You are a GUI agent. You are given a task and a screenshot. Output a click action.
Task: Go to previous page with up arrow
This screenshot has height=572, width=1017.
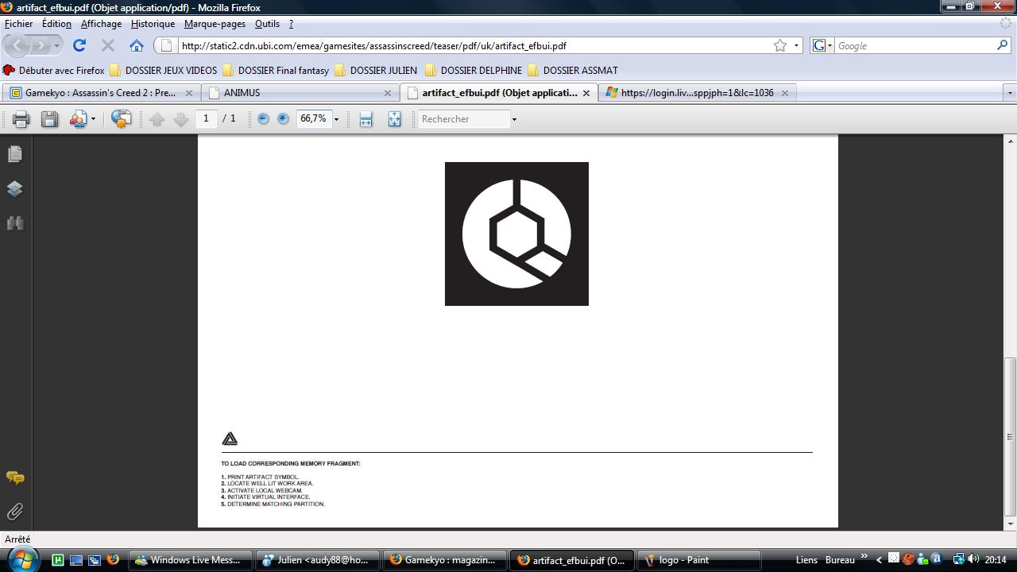[x=157, y=119]
